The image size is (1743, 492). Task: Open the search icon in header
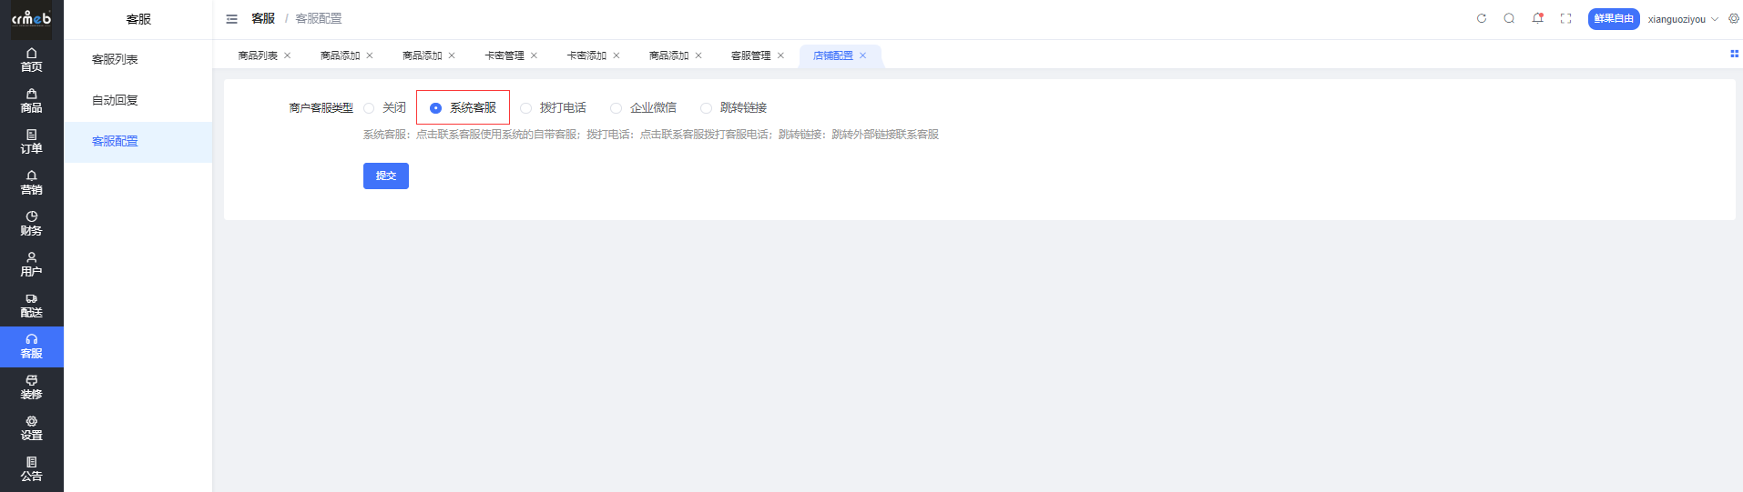pos(1509,18)
